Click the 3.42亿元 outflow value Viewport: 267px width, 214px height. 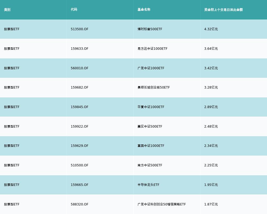(211, 68)
